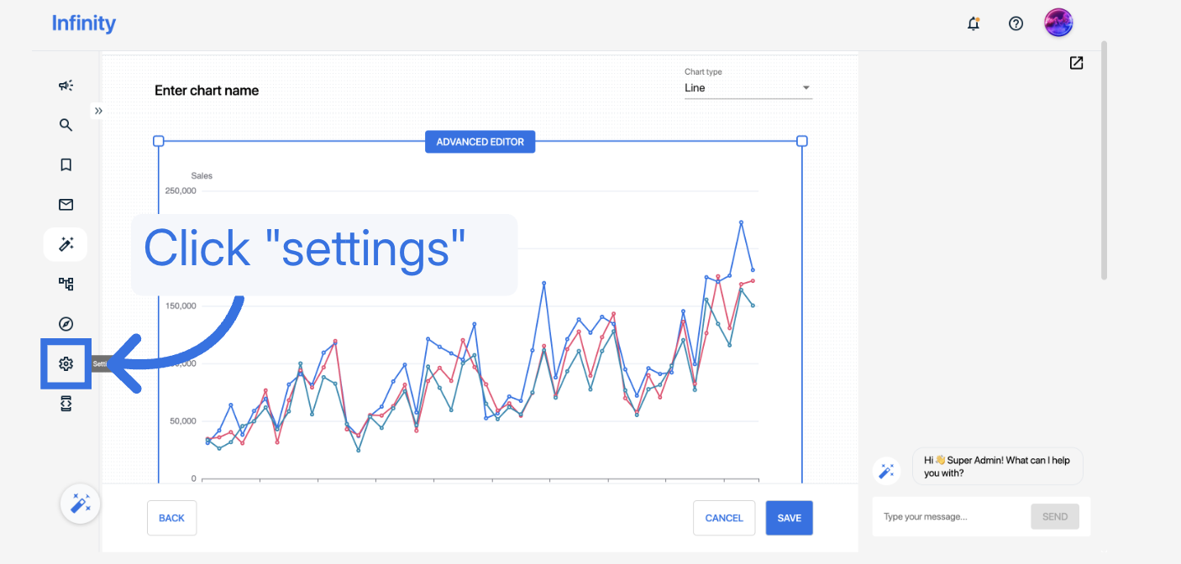Click the settings gear icon
The height and width of the screenshot is (564, 1181).
coord(66,363)
